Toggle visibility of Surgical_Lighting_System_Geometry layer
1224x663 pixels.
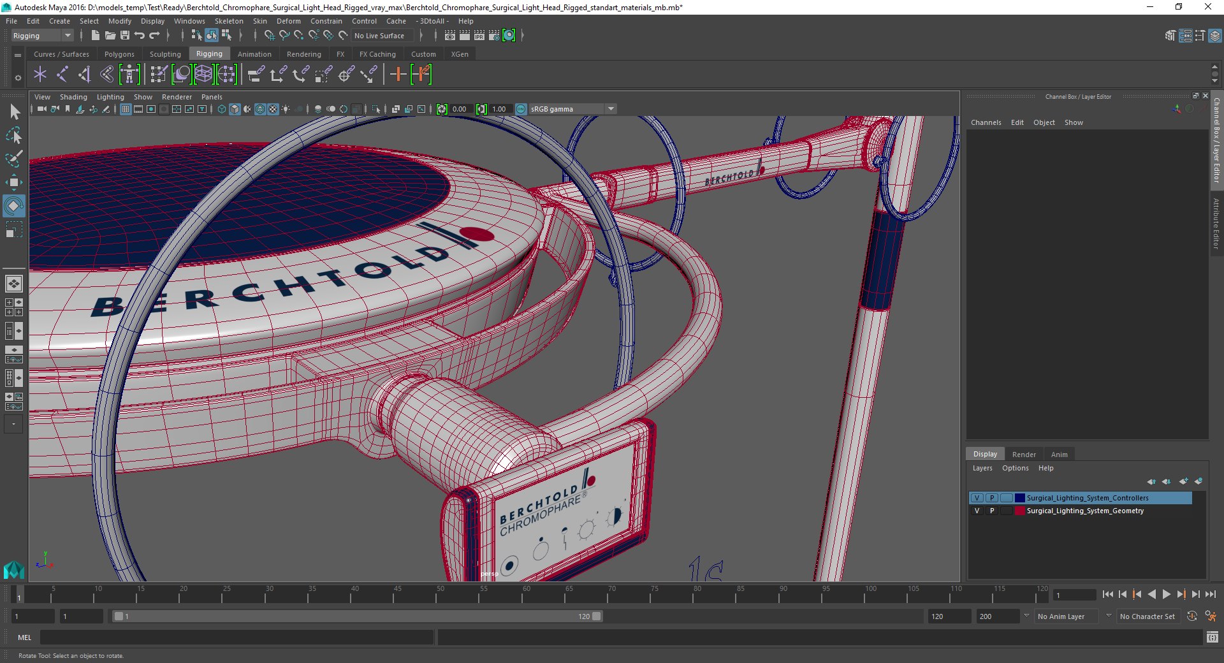[x=977, y=511]
